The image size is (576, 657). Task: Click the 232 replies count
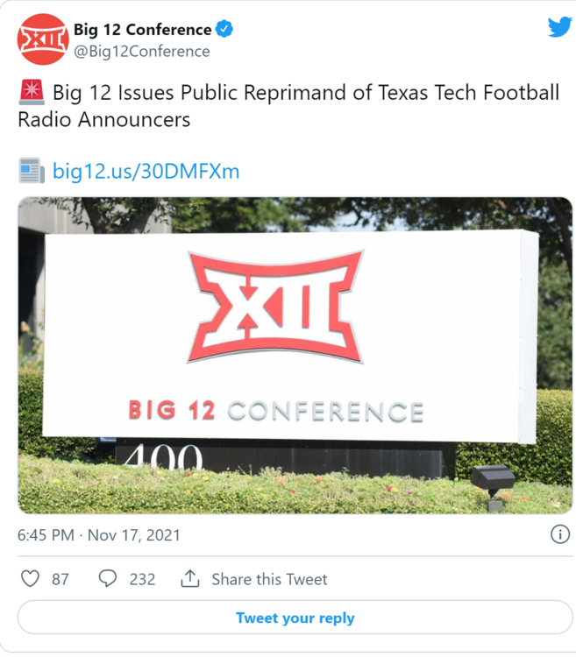pyautogui.click(x=141, y=579)
